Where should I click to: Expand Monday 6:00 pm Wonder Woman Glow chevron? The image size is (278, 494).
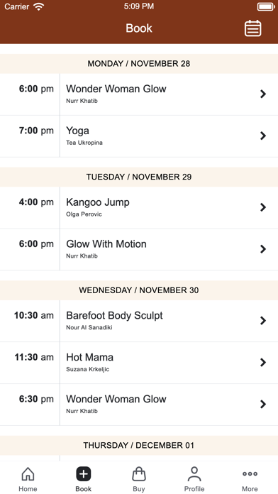click(263, 94)
